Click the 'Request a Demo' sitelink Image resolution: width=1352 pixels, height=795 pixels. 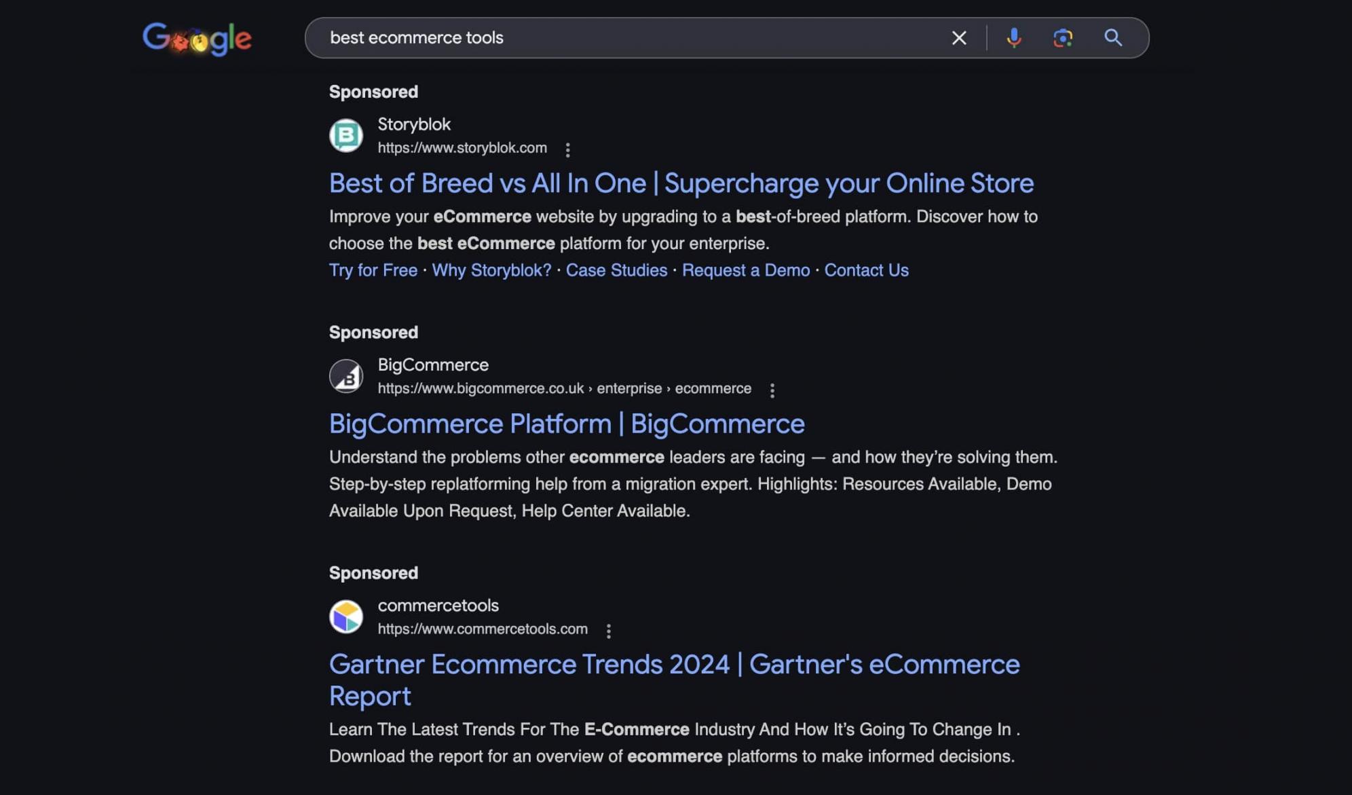745,270
